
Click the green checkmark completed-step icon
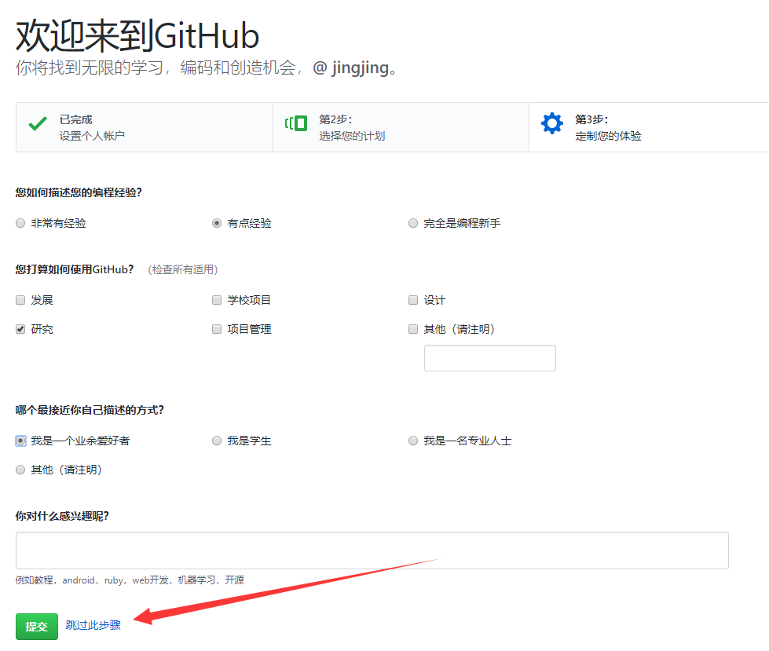tap(37, 124)
